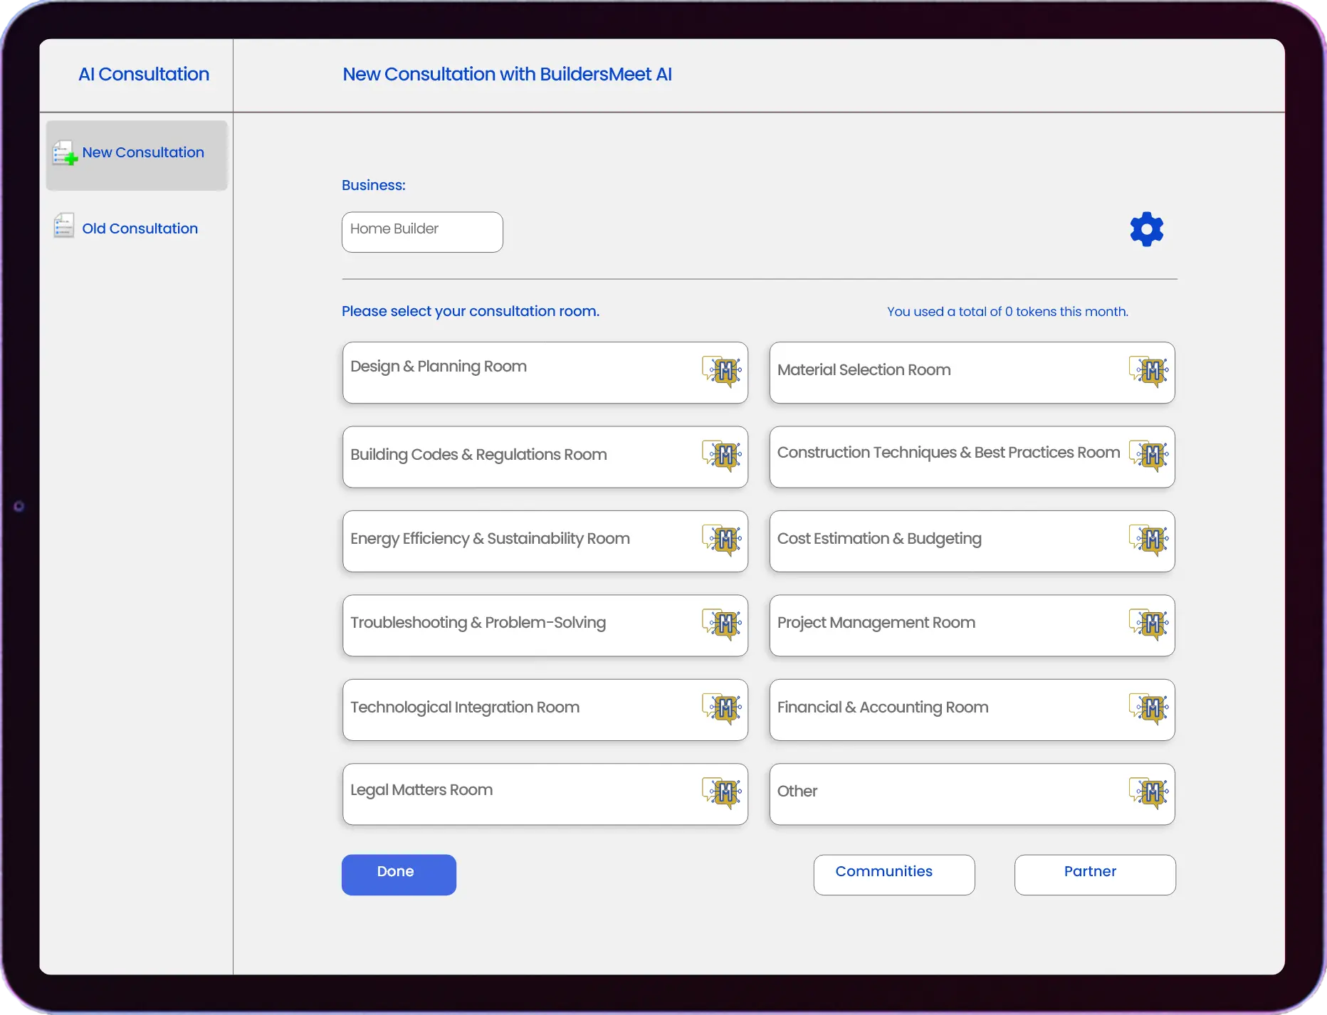
Task: Click 'Please select your consultation room.' text
Action: [x=471, y=311]
